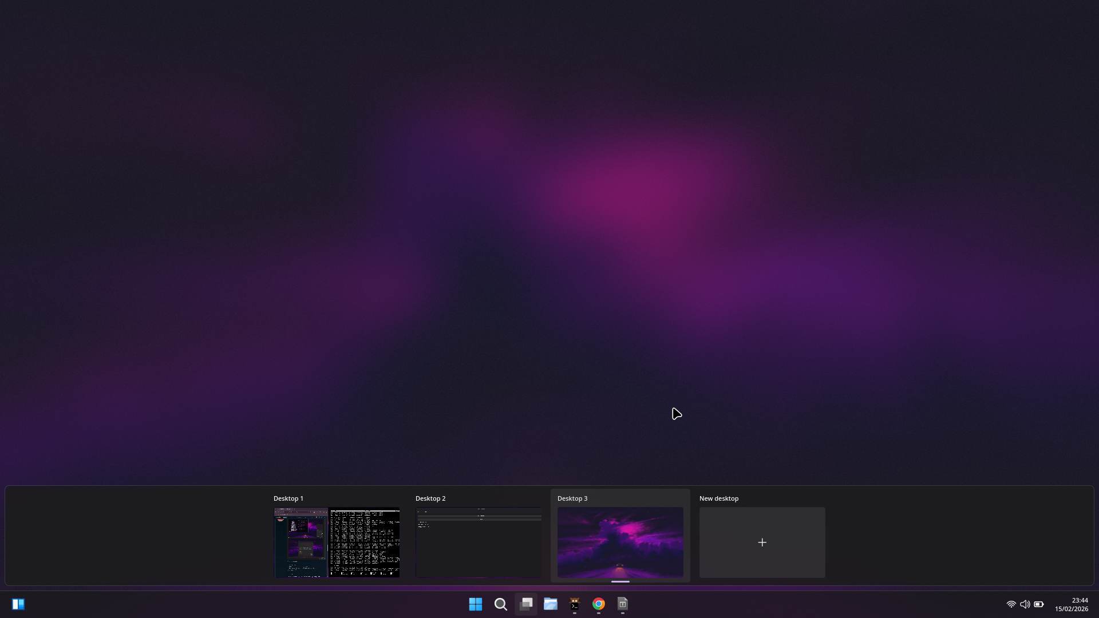Switch to Desktop 2 thumbnail
Image resolution: width=1099 pixels, height=618 pixels.
coord(479,542)
